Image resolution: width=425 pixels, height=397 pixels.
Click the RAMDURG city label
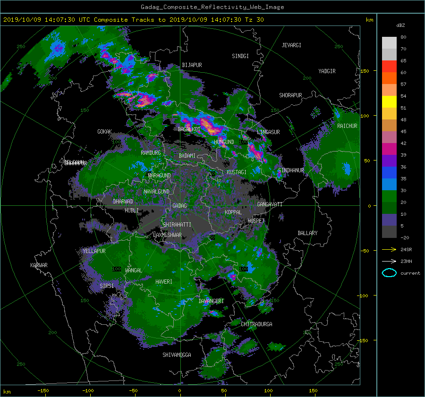[151, 153]
